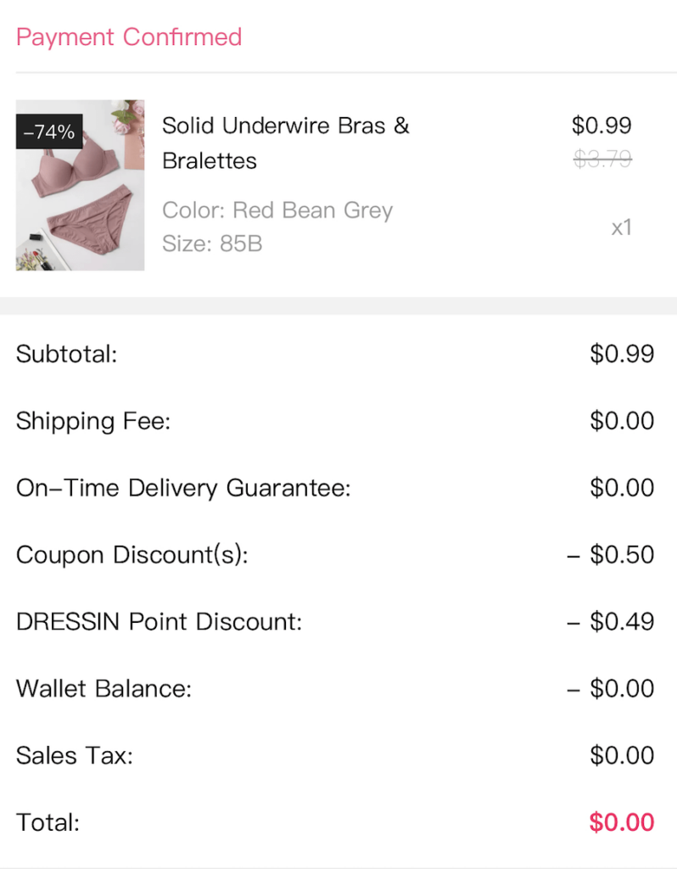
Task: Click the -74% discount badge
Action: click(49, 132)
